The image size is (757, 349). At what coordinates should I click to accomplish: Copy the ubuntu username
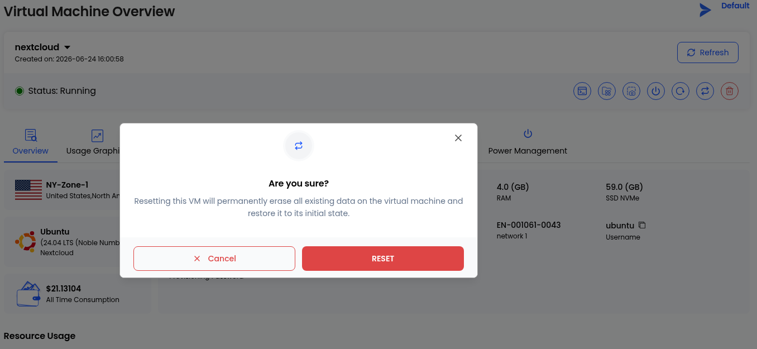point(642,225)
